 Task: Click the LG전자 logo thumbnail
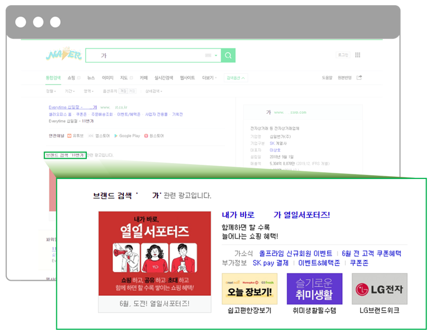[380, 289]
